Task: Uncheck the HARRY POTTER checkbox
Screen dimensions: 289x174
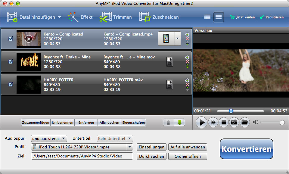Action: tap(11, 84)
